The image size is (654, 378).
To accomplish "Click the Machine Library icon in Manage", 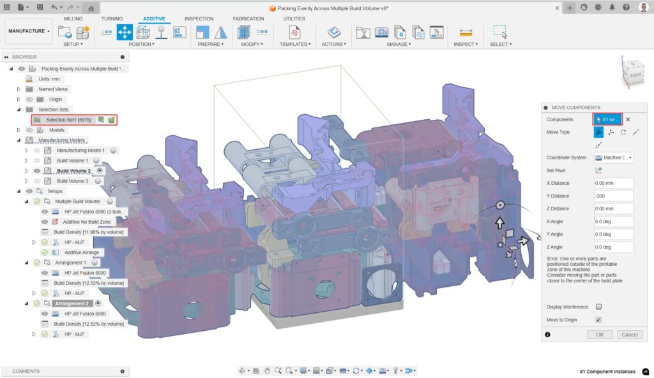I will point(382,32).
